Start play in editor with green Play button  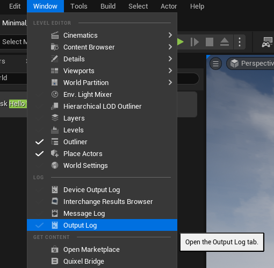181,42
